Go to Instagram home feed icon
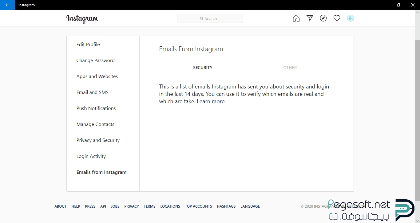Viewport: 420px width, 223px height. click(296, 18)
